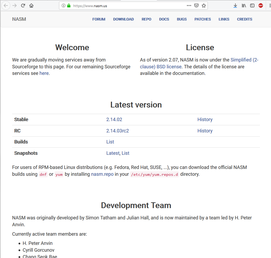Save page to Pocket icon

coord(196,6)
